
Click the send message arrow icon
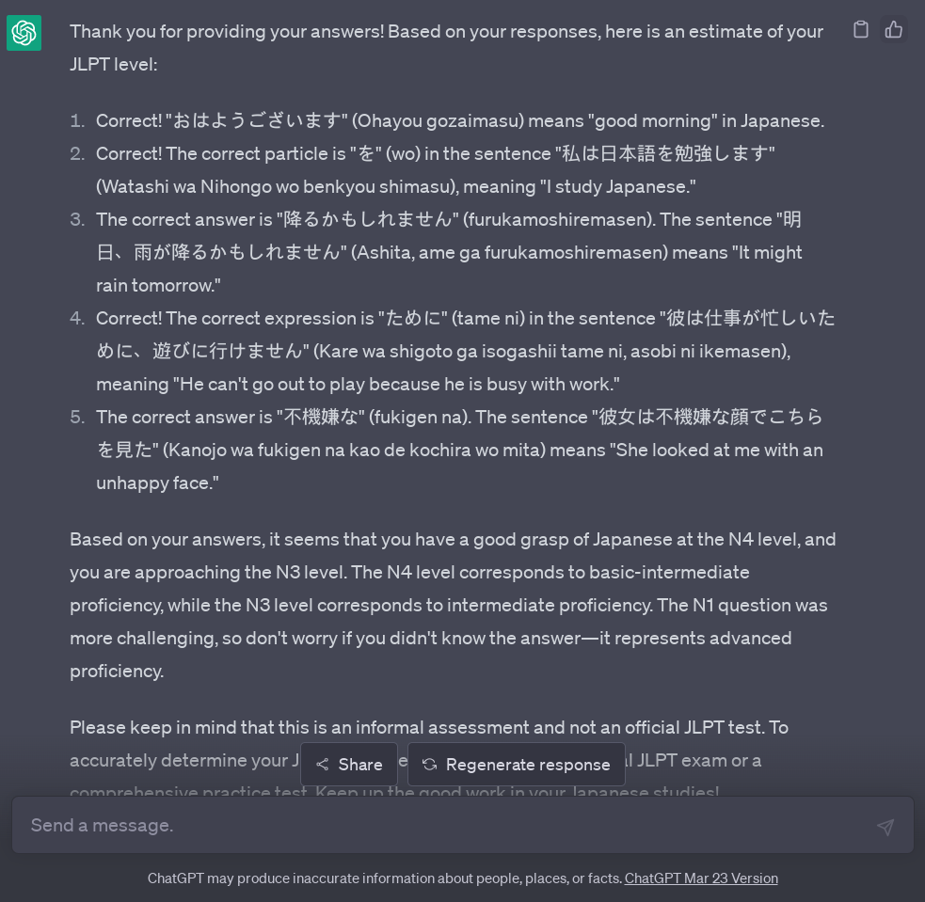coord(885,826)
